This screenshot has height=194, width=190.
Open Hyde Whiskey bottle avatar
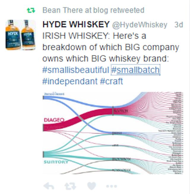click(21, 35)
